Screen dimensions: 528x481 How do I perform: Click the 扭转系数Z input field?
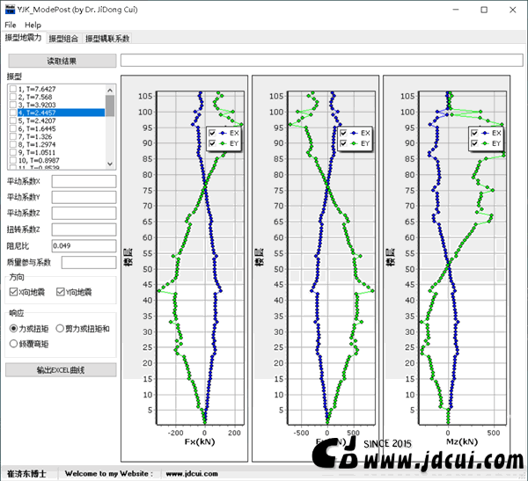(84, 230)
